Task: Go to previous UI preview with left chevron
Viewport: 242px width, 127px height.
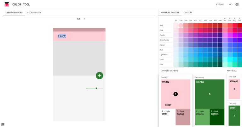Action: click(x=73, y=19)
